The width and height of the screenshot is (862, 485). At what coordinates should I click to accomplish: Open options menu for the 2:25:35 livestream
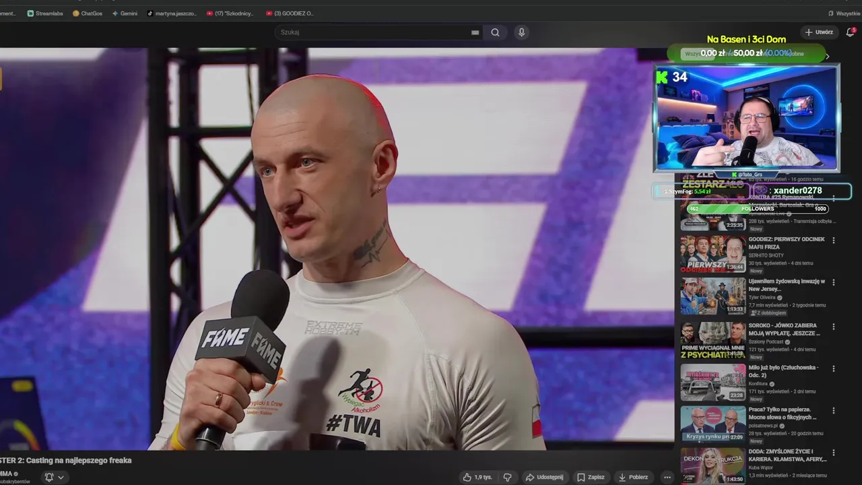tap(834, 198)
